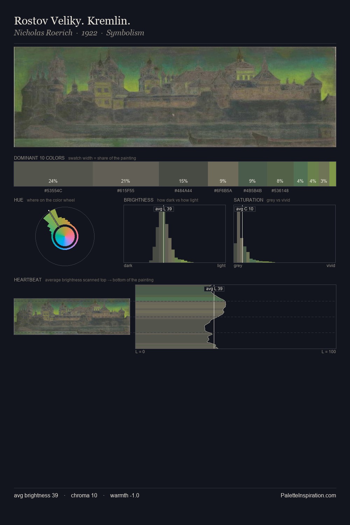This screenshot has height=525, width=350.
Task: Click the 'avg L 39' label in Brightness chart
Action: pos(163,209)
